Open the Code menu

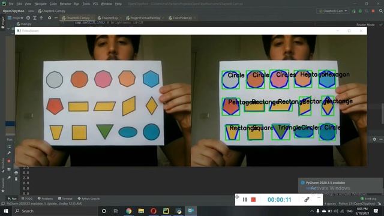53,4
